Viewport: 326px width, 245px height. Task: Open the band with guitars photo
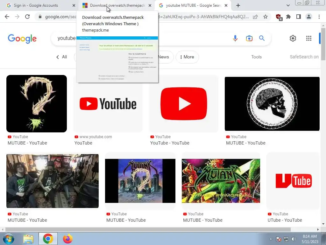click(53, 181)
